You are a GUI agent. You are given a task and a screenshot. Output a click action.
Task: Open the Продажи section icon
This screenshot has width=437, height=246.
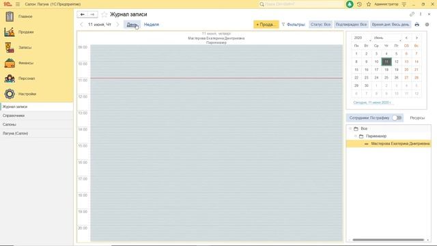[x=10, y=32]
